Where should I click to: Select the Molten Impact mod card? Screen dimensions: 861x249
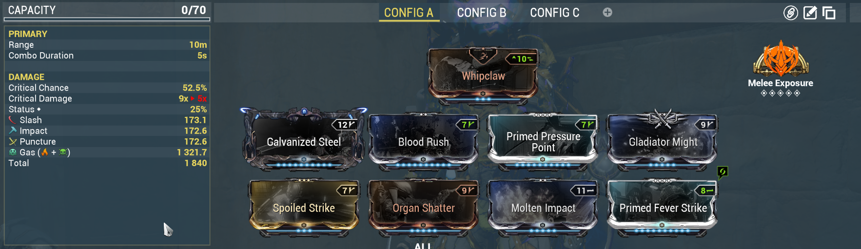coord(543,207)
